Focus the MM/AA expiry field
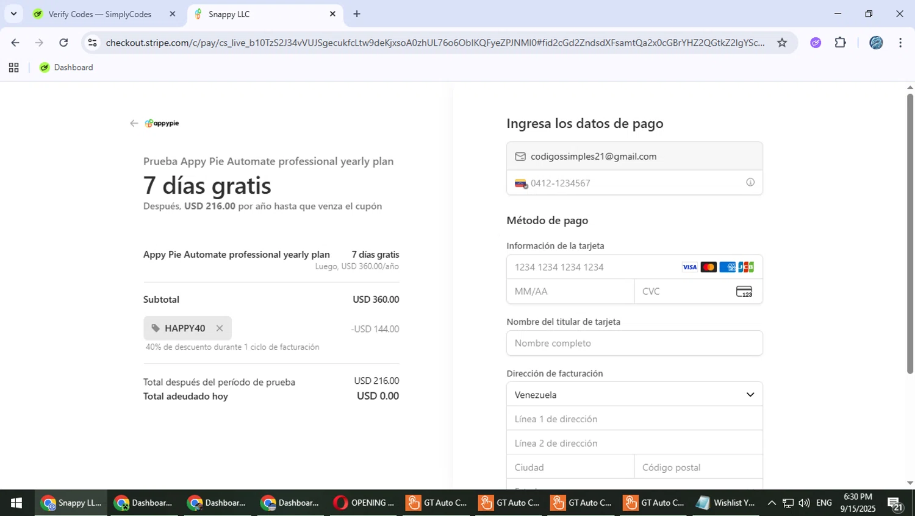This screenshot has height=516, width=915. point(570,291)
